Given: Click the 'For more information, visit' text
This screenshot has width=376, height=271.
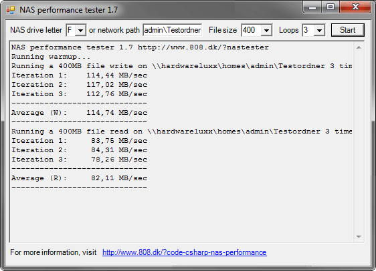Looking at the screenshot, I should click(54, 252).
